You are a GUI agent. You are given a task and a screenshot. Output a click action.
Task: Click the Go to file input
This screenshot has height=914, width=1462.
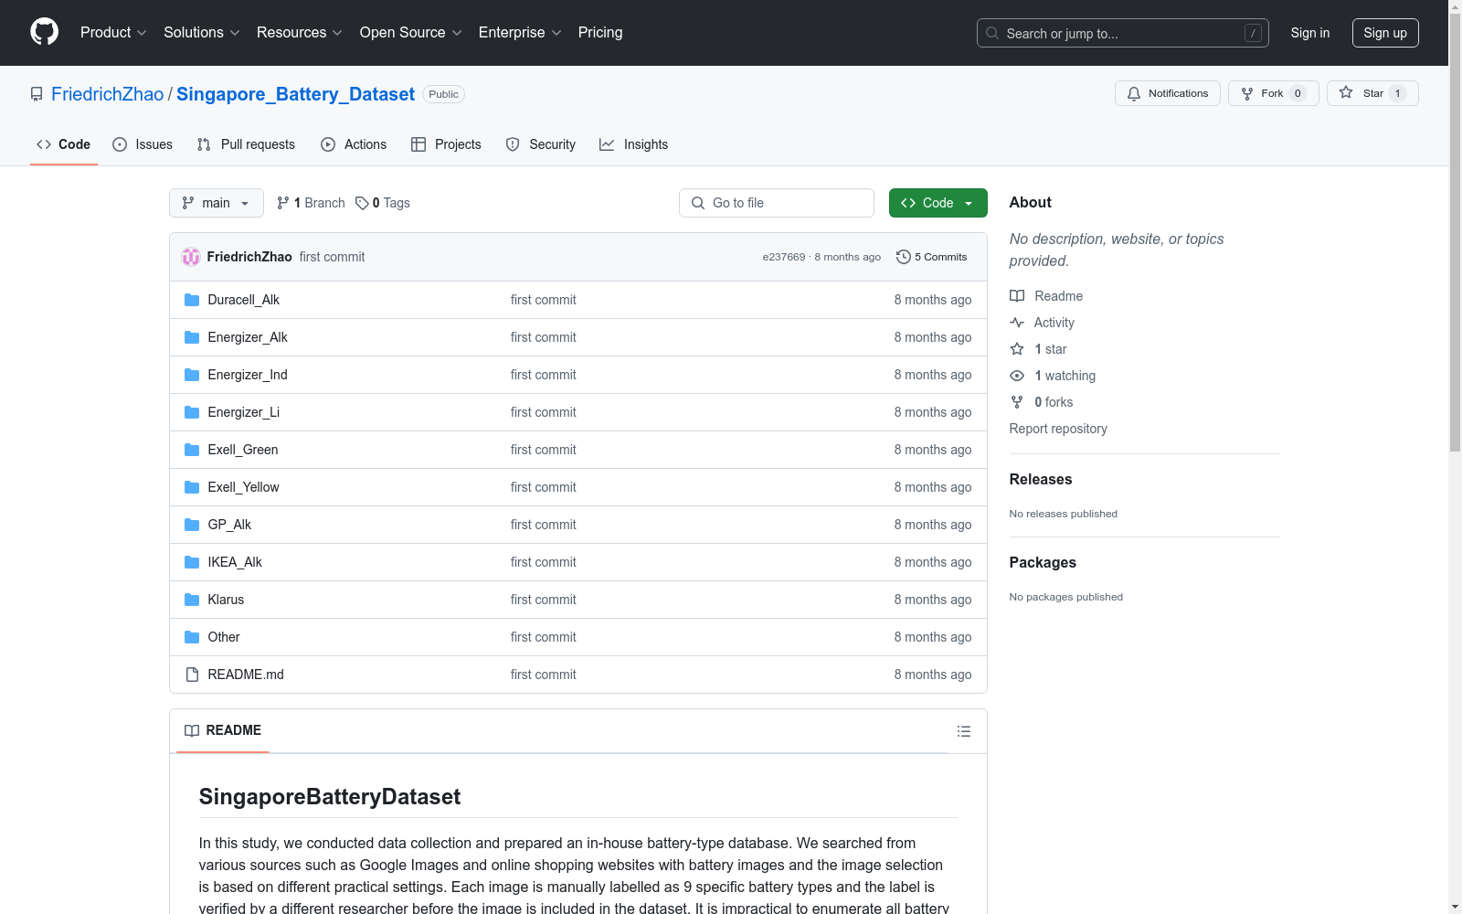pyautogui.click(x=777, y=203)
